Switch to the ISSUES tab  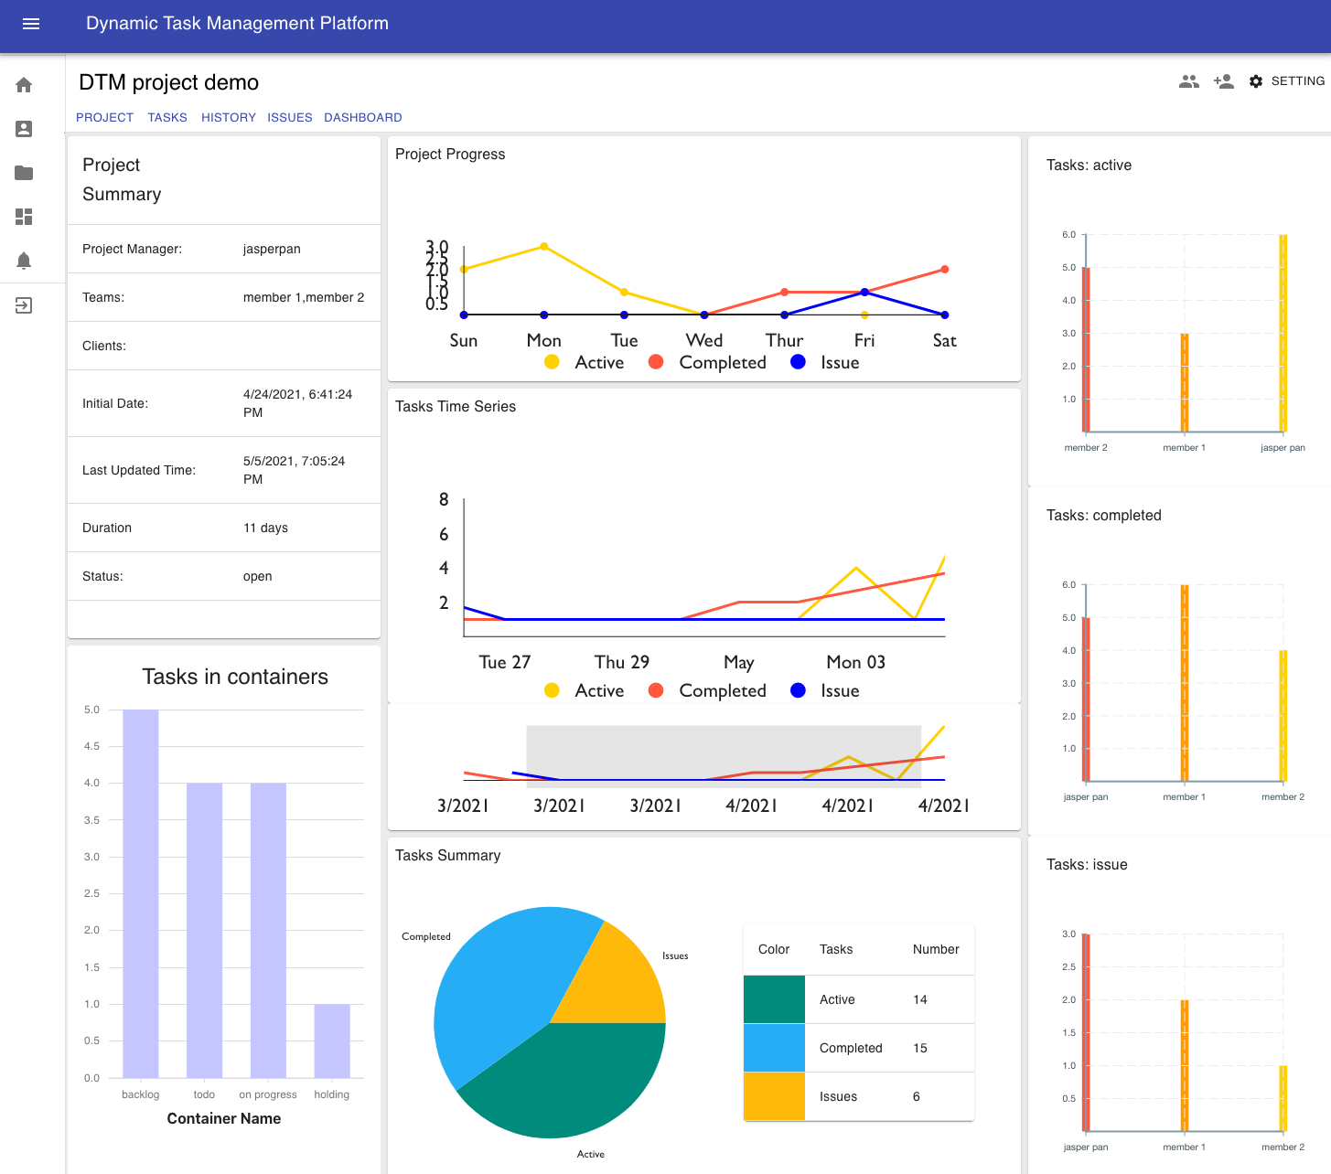290,118
